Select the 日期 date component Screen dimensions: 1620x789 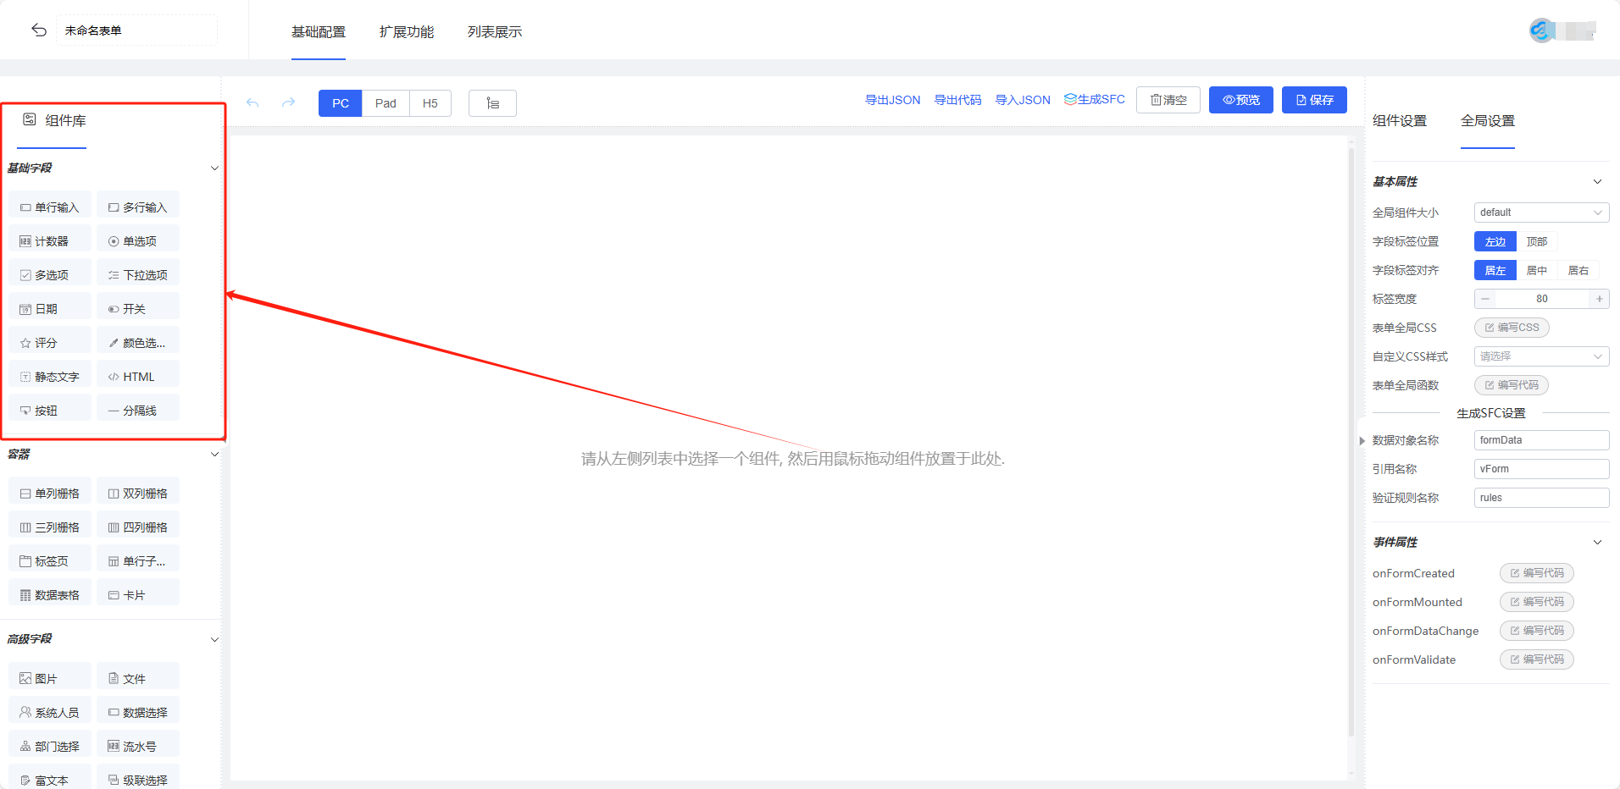click(x=50, y=309)
